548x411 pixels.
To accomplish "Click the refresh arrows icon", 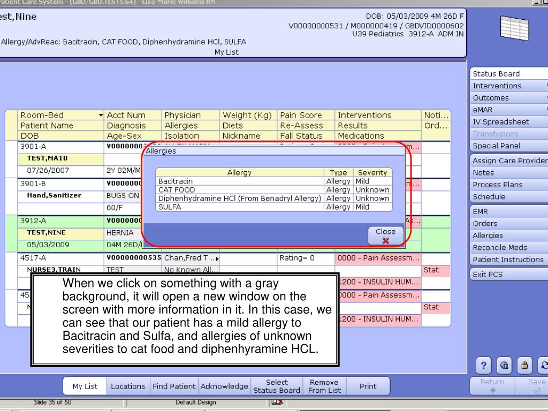I will (543, 365).
